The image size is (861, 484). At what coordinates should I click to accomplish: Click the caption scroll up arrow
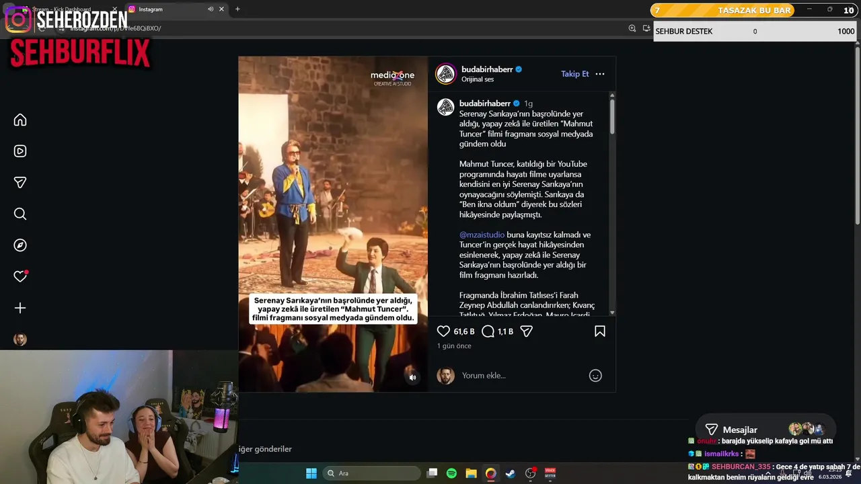[612, 96]
